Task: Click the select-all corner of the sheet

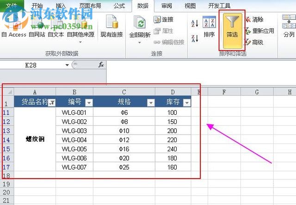Action: pyautogui.click(x=8, y=92)
